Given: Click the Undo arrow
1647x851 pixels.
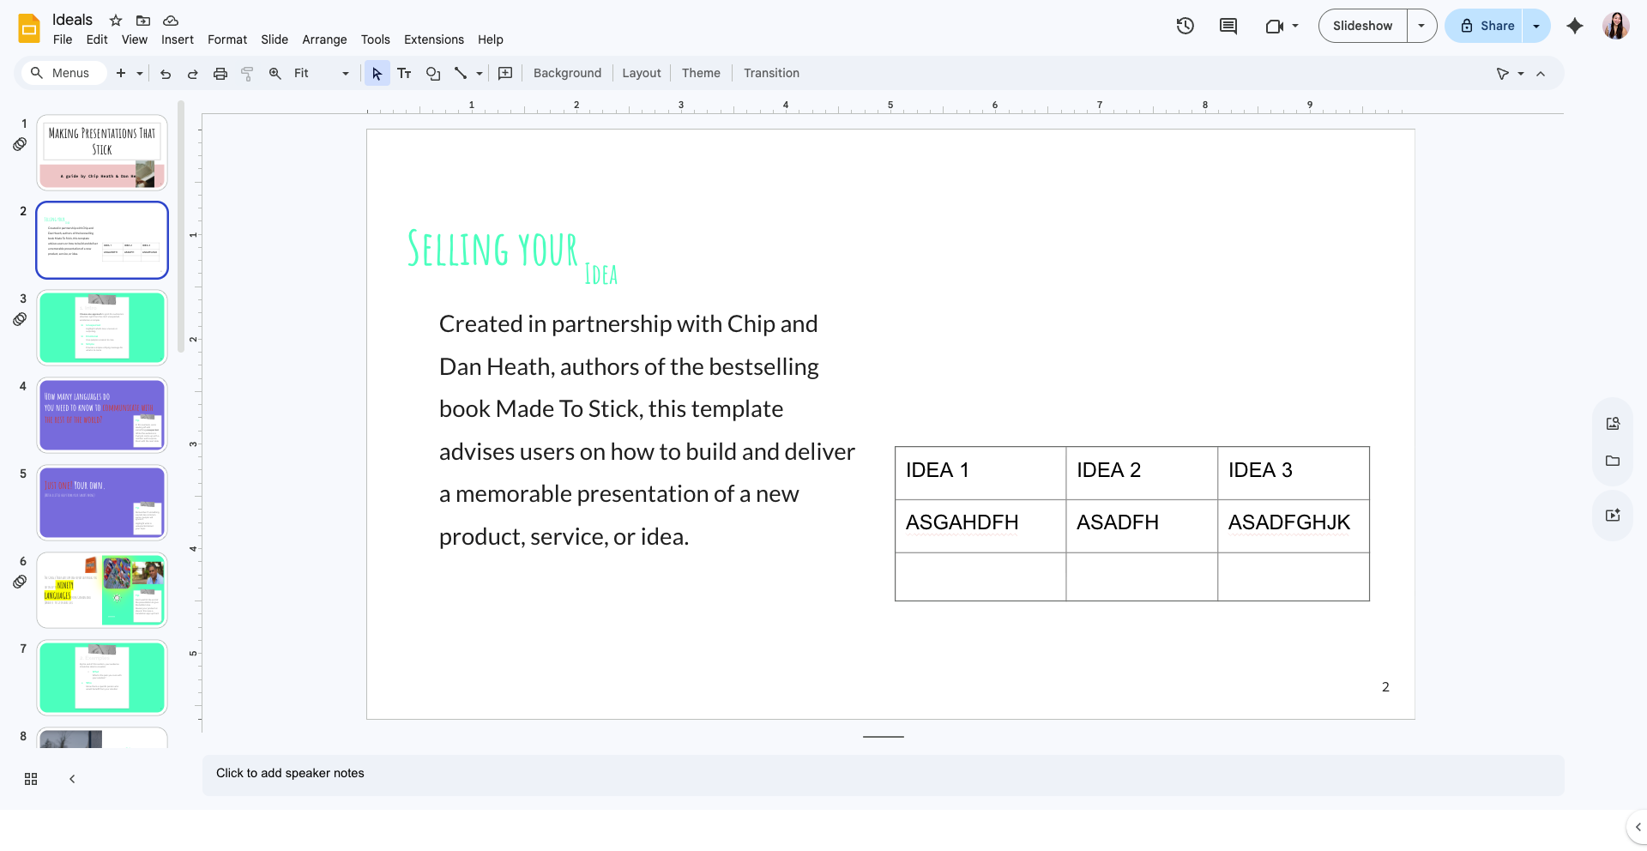Looking at the screenshot, I should (166, 73).
